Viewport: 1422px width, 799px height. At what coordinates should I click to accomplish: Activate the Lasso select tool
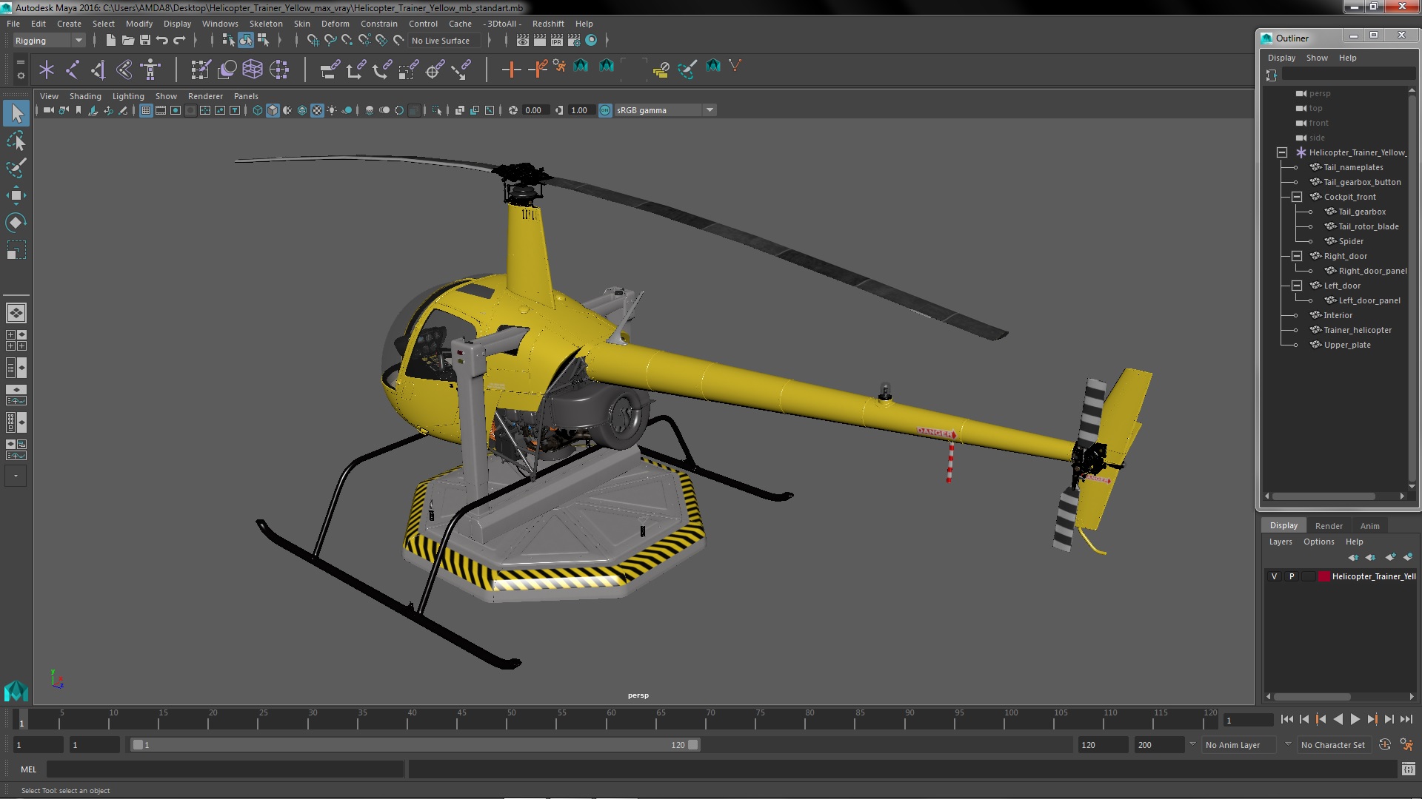[16, 141]
